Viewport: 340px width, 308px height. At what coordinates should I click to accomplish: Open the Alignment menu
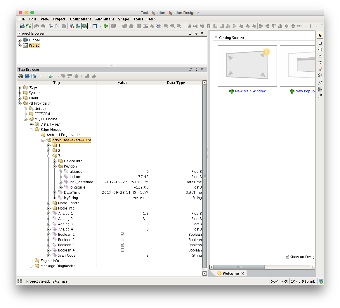pos(105,19)
